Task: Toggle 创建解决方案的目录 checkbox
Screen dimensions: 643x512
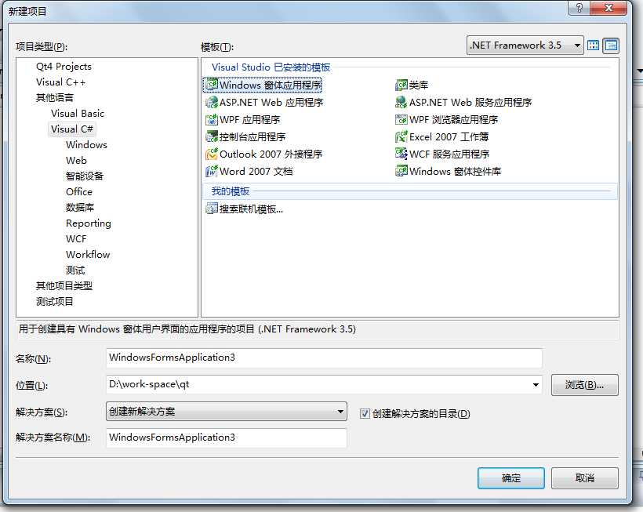Action: 365,414
